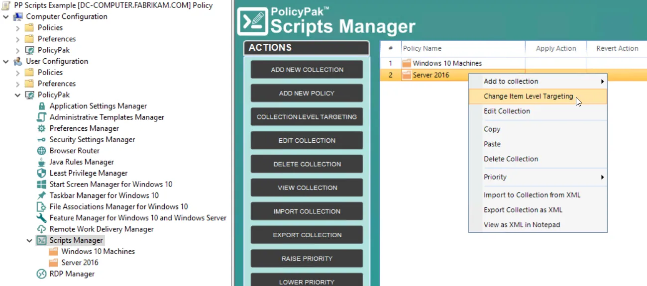This screenshot has width=647, height=286.
Task: Expand Preferences under User Configuration
Action: click(x=18, y=84)
